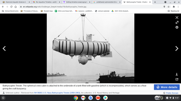Share or embed this file

pyautogui.click(x=177, y=79)
